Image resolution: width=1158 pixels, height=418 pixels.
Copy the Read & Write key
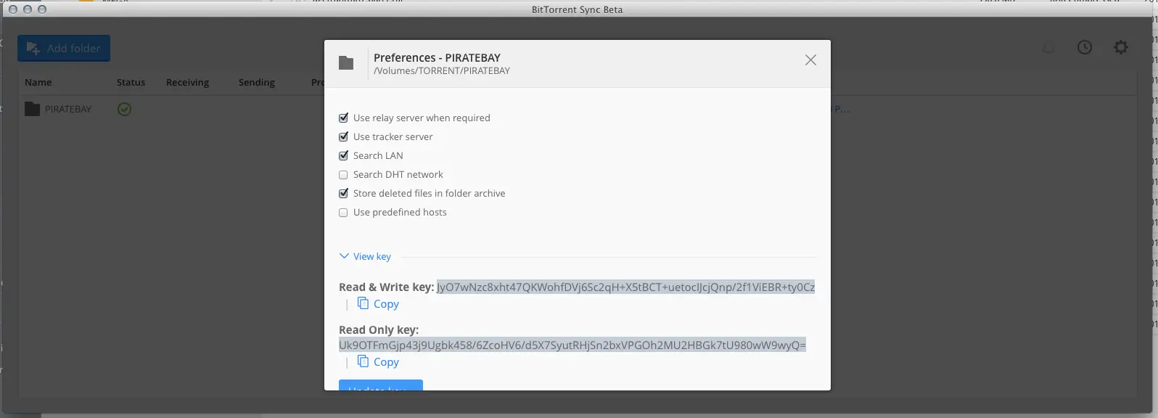386,304
